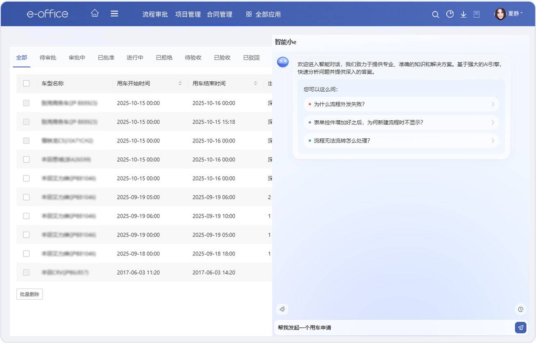536x343 pixels.
Task: Open the hamburger menu icon
Action: (114, 14)
